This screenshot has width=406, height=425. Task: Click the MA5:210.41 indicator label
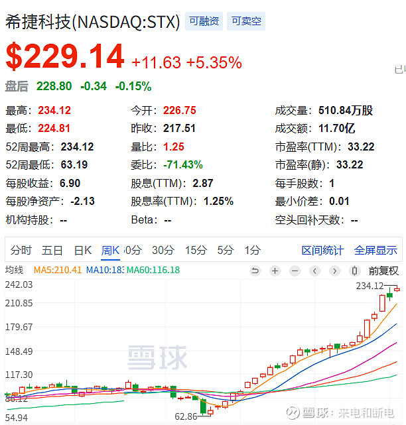click(x=58, y=270)
